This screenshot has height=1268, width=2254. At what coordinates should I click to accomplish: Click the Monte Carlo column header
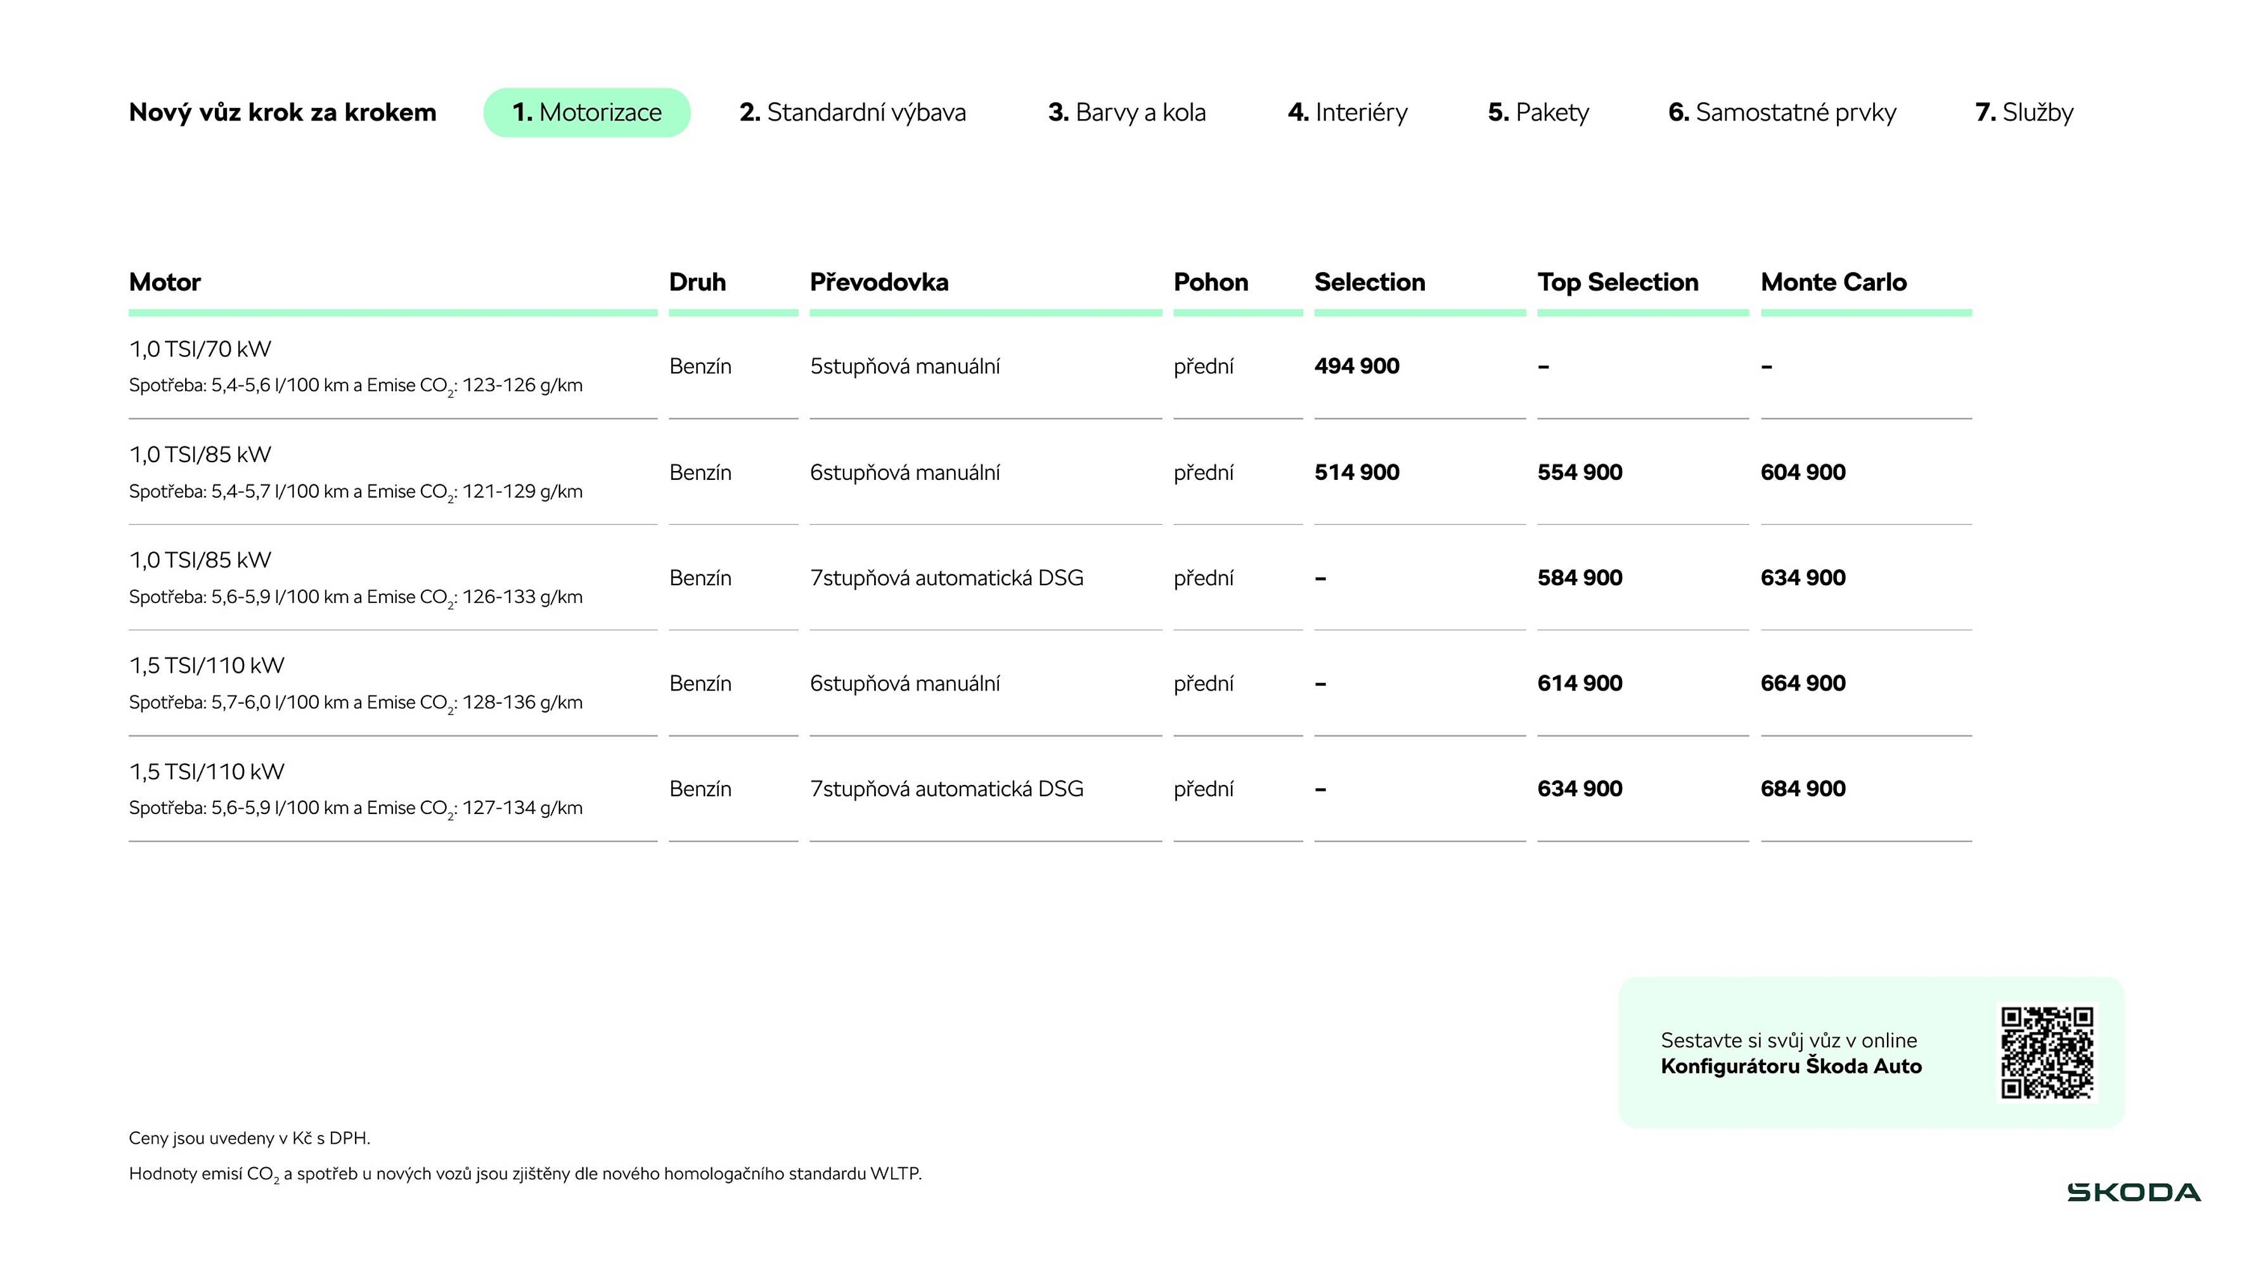pos(1833,281)
